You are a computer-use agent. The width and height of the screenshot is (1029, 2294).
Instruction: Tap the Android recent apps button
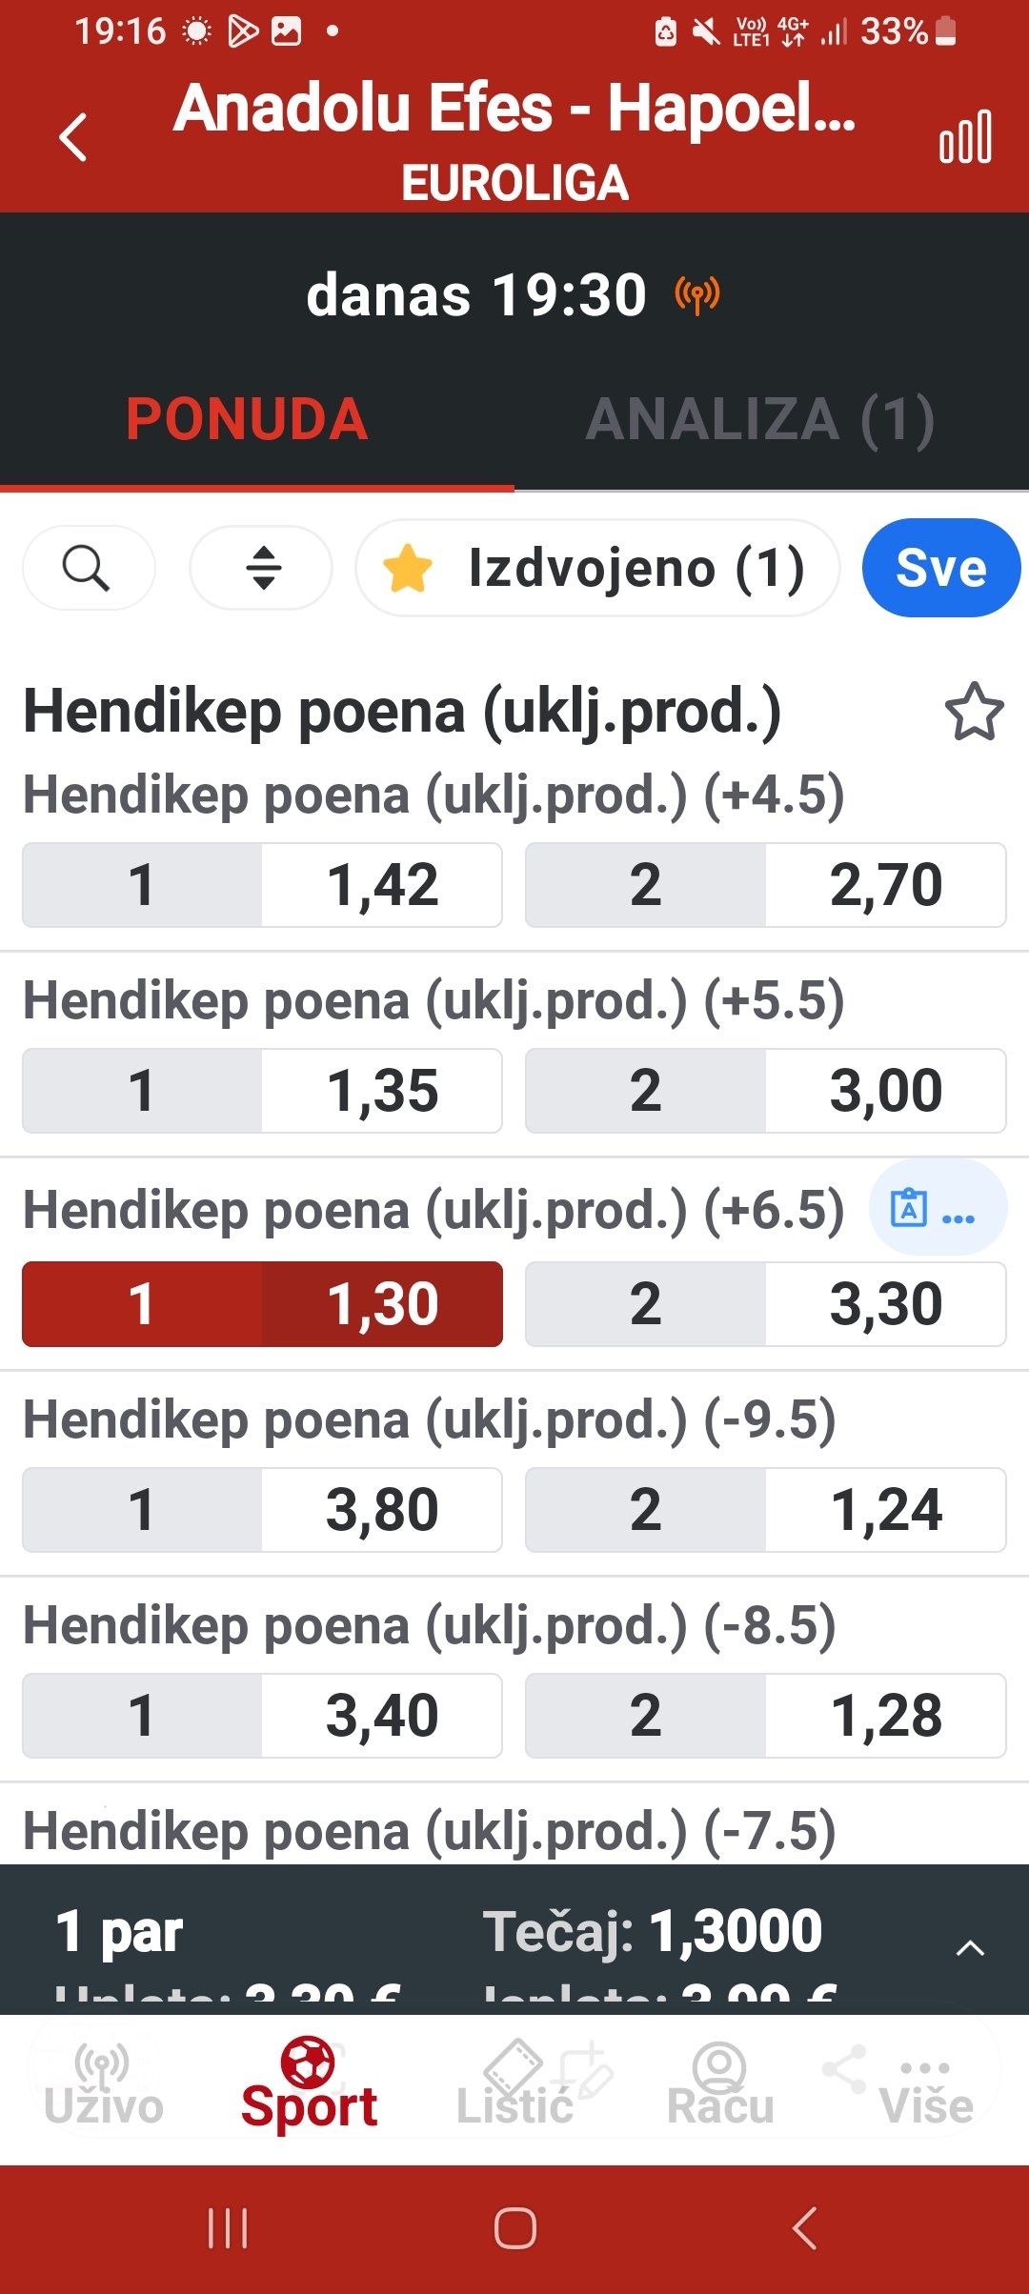tap(228, 2229)
